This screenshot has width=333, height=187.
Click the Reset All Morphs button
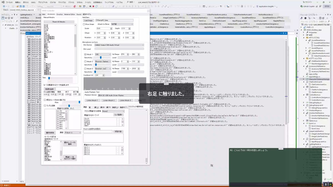59,22
